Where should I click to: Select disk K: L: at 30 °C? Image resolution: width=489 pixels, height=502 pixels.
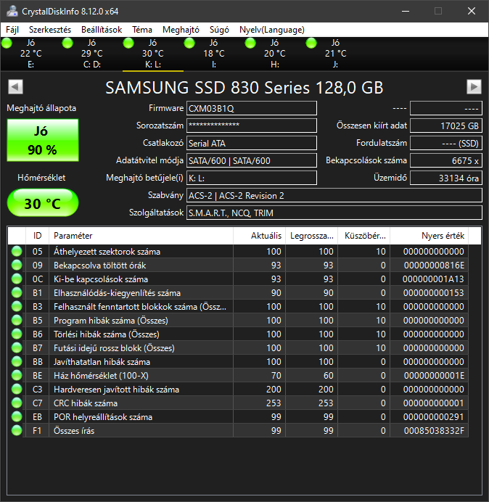153,54
